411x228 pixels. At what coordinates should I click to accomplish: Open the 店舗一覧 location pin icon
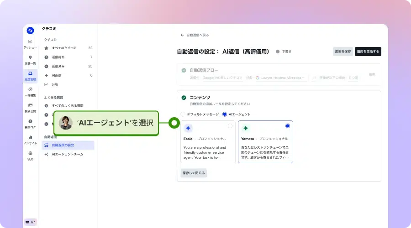coord(30,60)
